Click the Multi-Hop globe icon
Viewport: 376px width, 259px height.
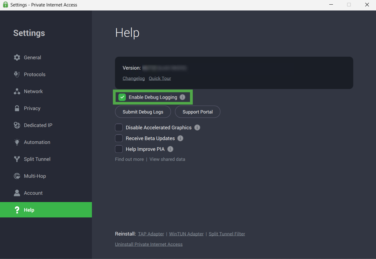click(x=17, y=176)
